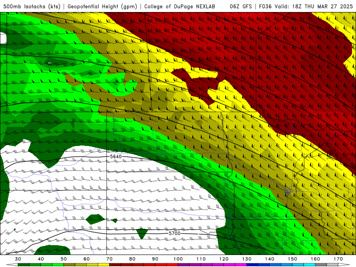Click the 150 value on color scale
The width and height of the screenshot is (356, 267).
pyautogui.click(x=292, y=259)
